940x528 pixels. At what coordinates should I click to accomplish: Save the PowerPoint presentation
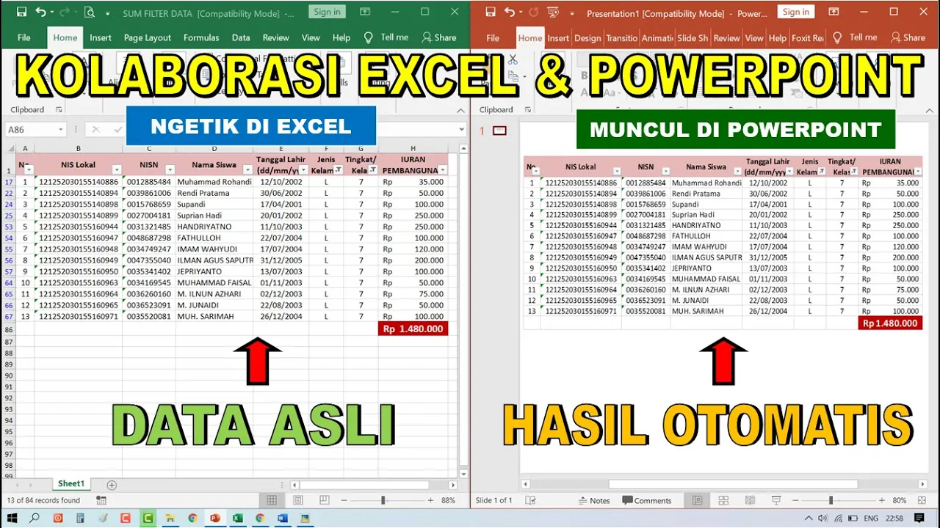coord(491,12)
